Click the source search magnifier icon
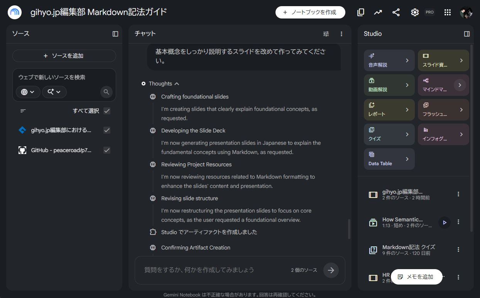 [x=106, y=92]
